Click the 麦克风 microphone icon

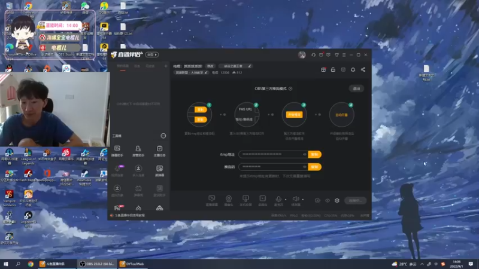[278, 199]
